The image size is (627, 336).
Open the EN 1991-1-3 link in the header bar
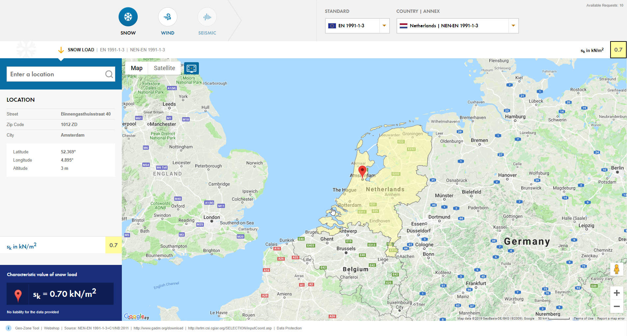(112, 50)
